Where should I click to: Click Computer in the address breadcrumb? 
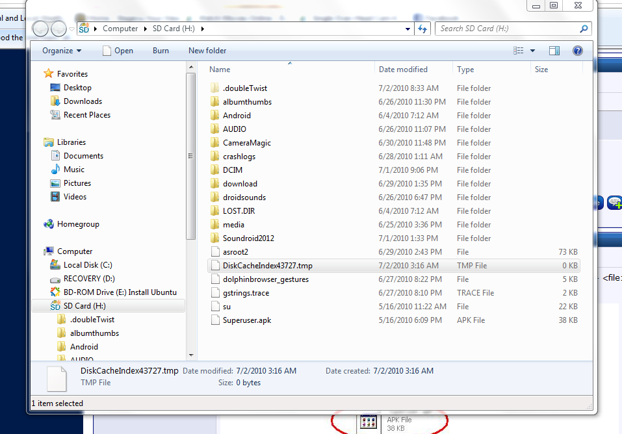(120, 29)
